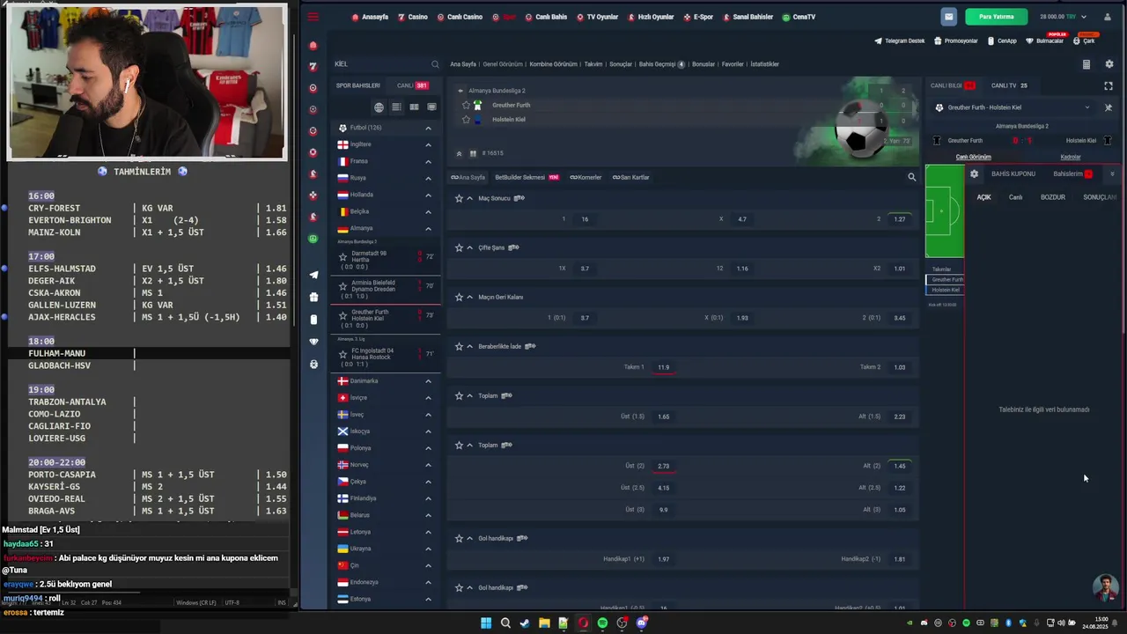Star the Maçın Geri Kalanı market

tap(459, 297)
